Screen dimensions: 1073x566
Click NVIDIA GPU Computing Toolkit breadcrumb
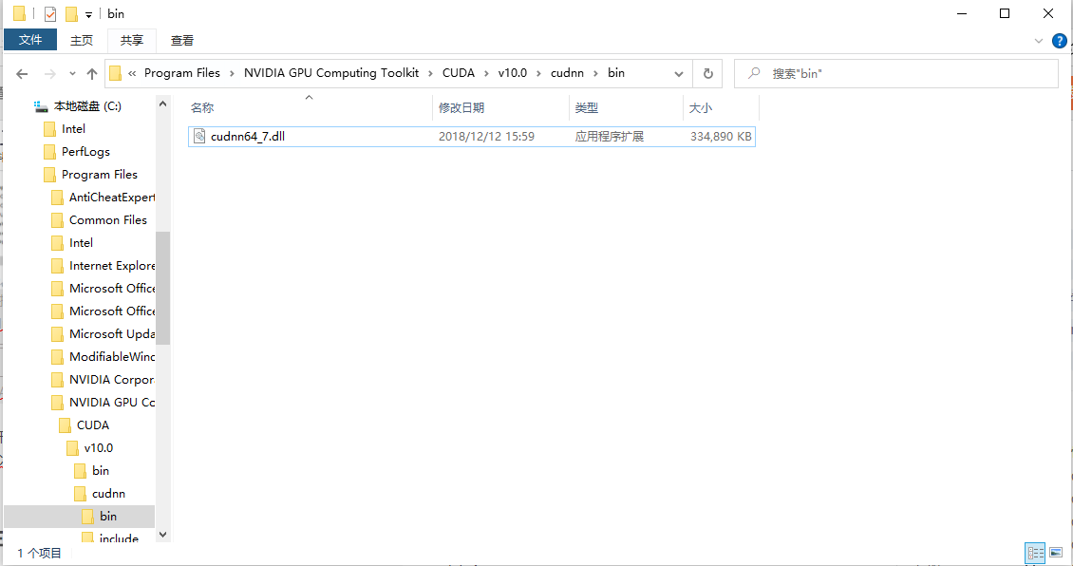coord(331,72)
